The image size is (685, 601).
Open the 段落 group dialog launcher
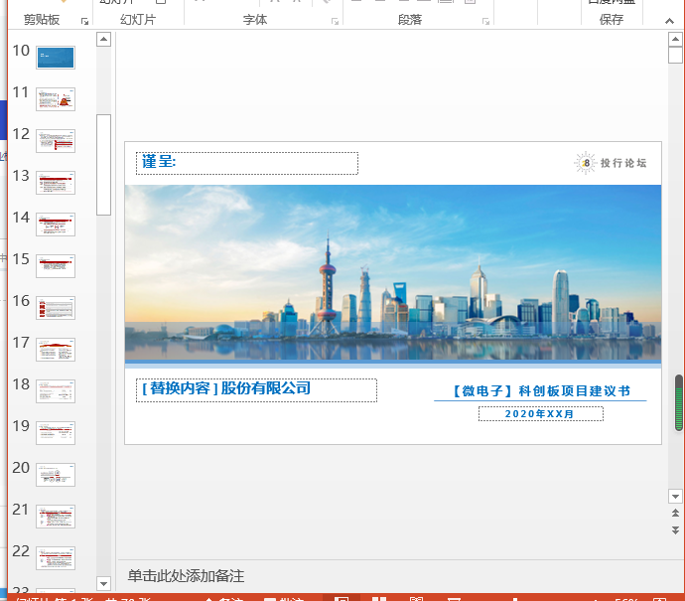[485, 22]
